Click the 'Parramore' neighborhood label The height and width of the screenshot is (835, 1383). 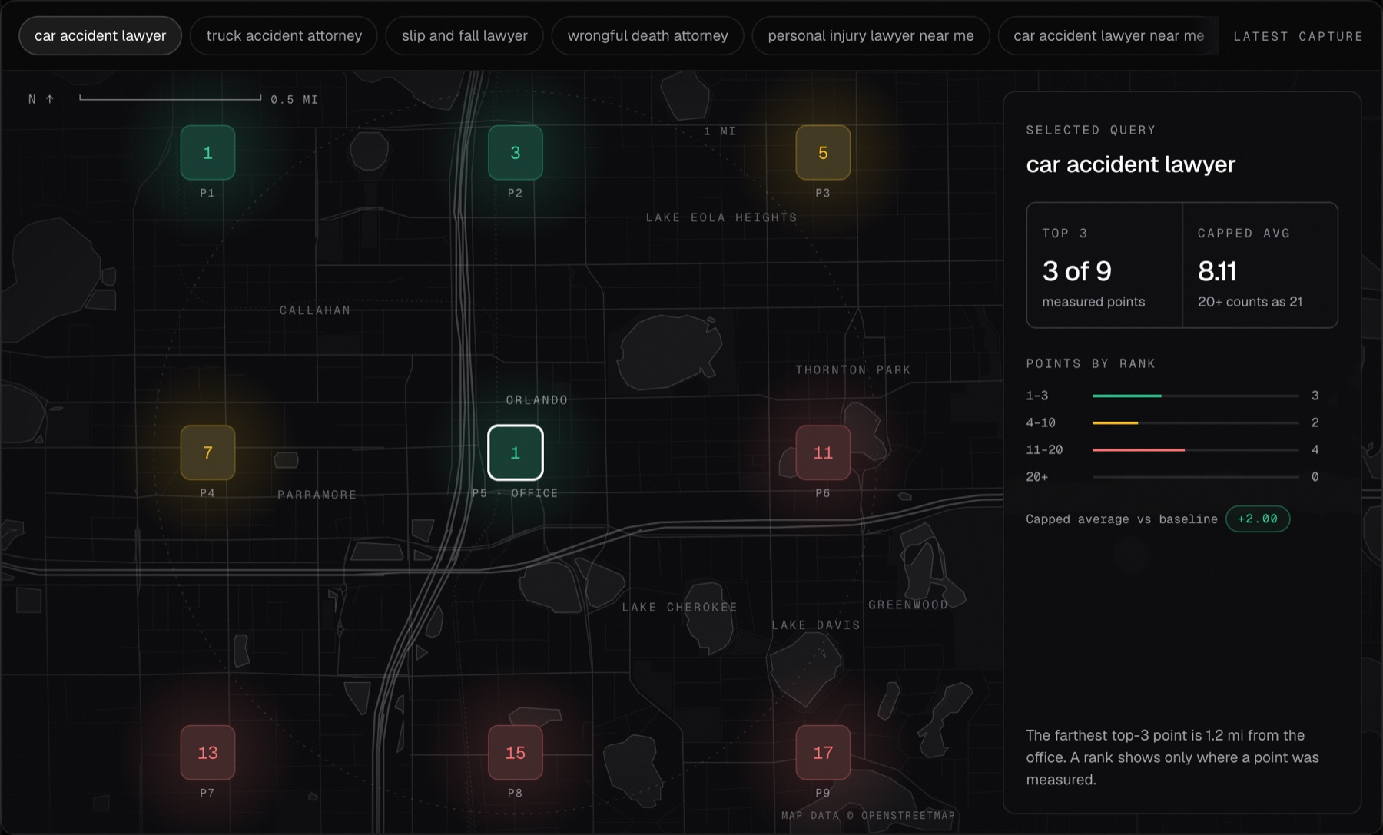pyautogui.click(x=317, y=495)
